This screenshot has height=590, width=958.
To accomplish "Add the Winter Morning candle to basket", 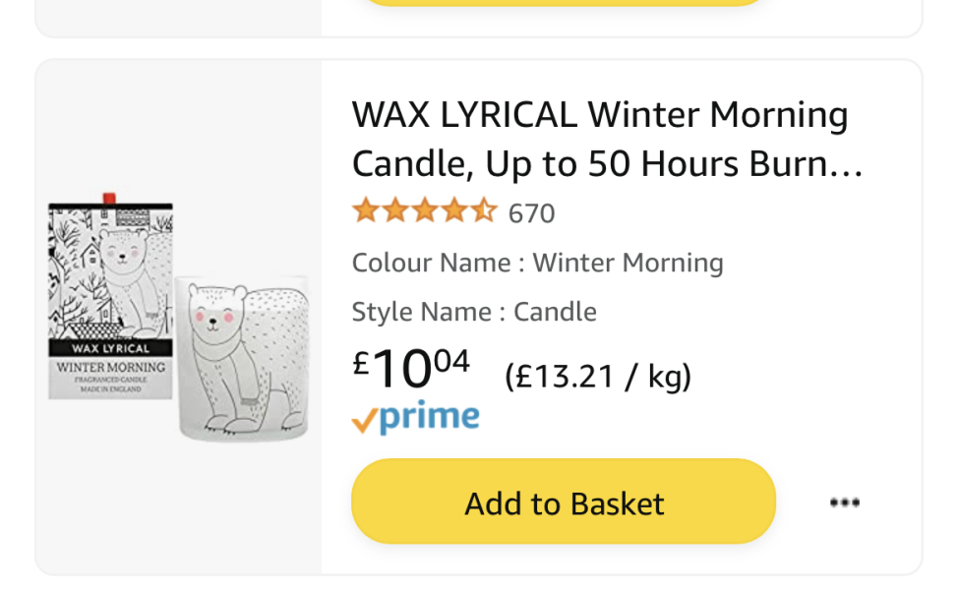I will click(564, 502).
